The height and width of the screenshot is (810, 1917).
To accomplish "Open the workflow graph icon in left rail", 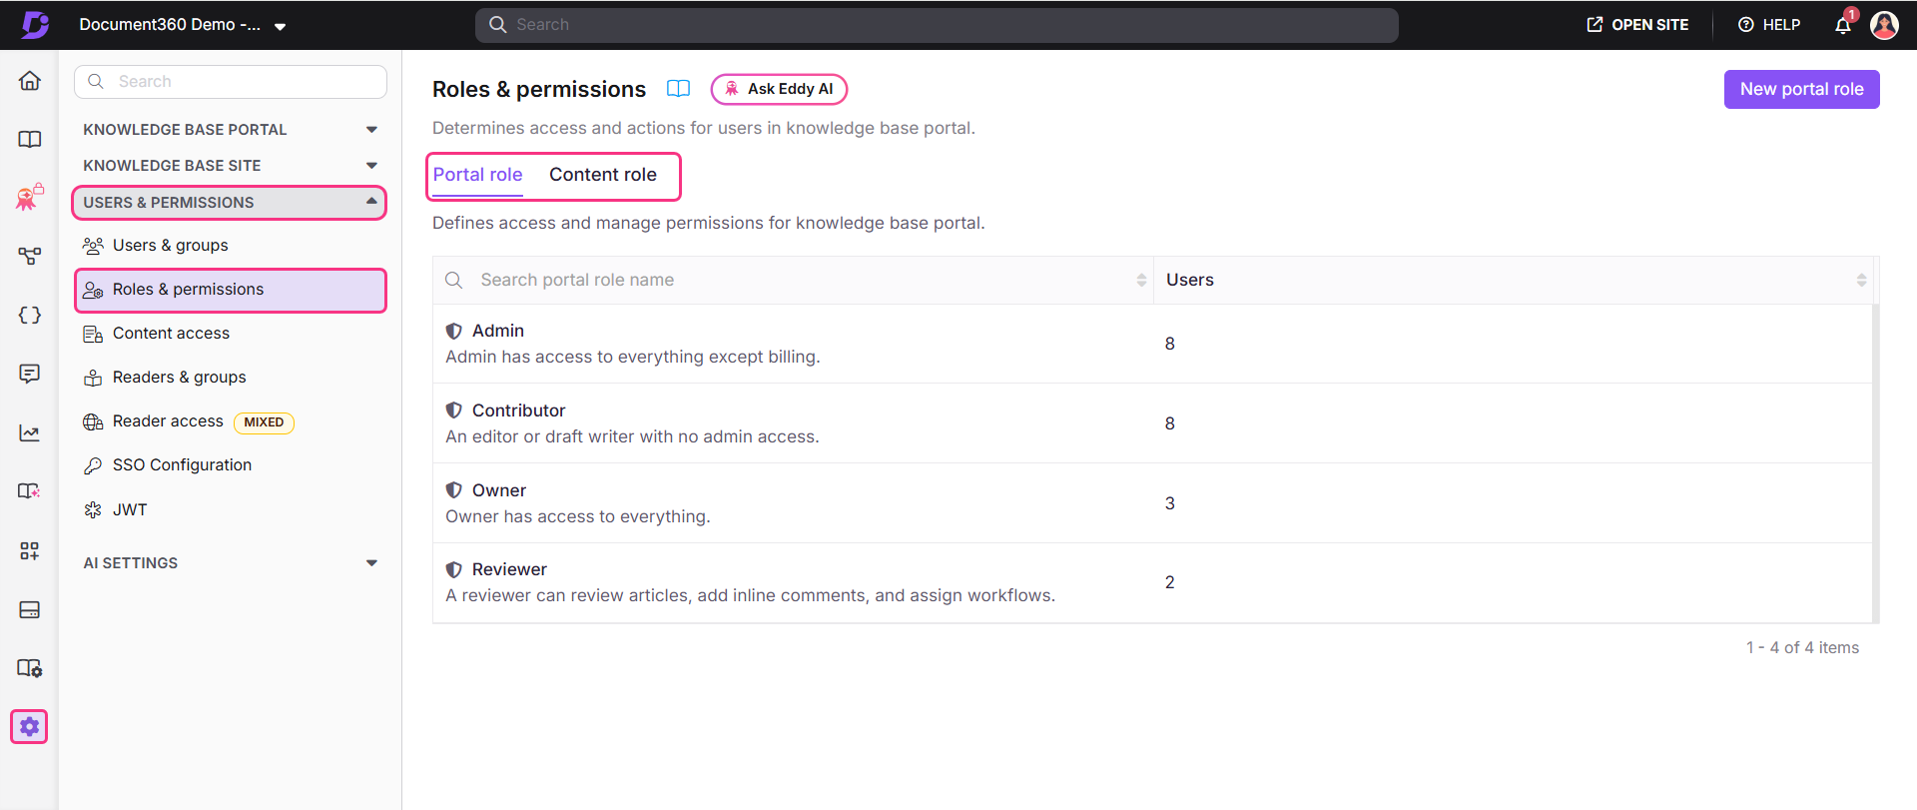I will coord(30,257).
